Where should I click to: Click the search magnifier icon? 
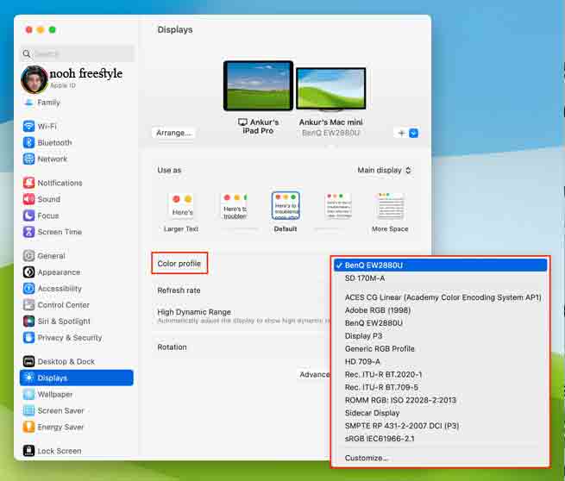26,54
